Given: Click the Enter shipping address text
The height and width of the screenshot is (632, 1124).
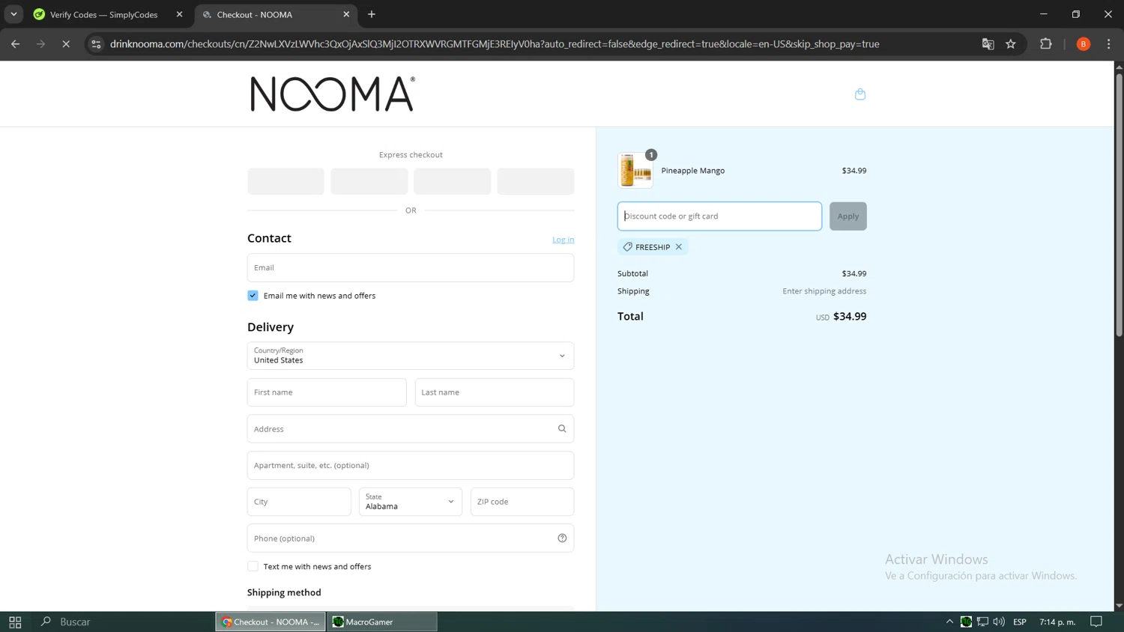Looking at the screenshot, I should tap(824, 291).
